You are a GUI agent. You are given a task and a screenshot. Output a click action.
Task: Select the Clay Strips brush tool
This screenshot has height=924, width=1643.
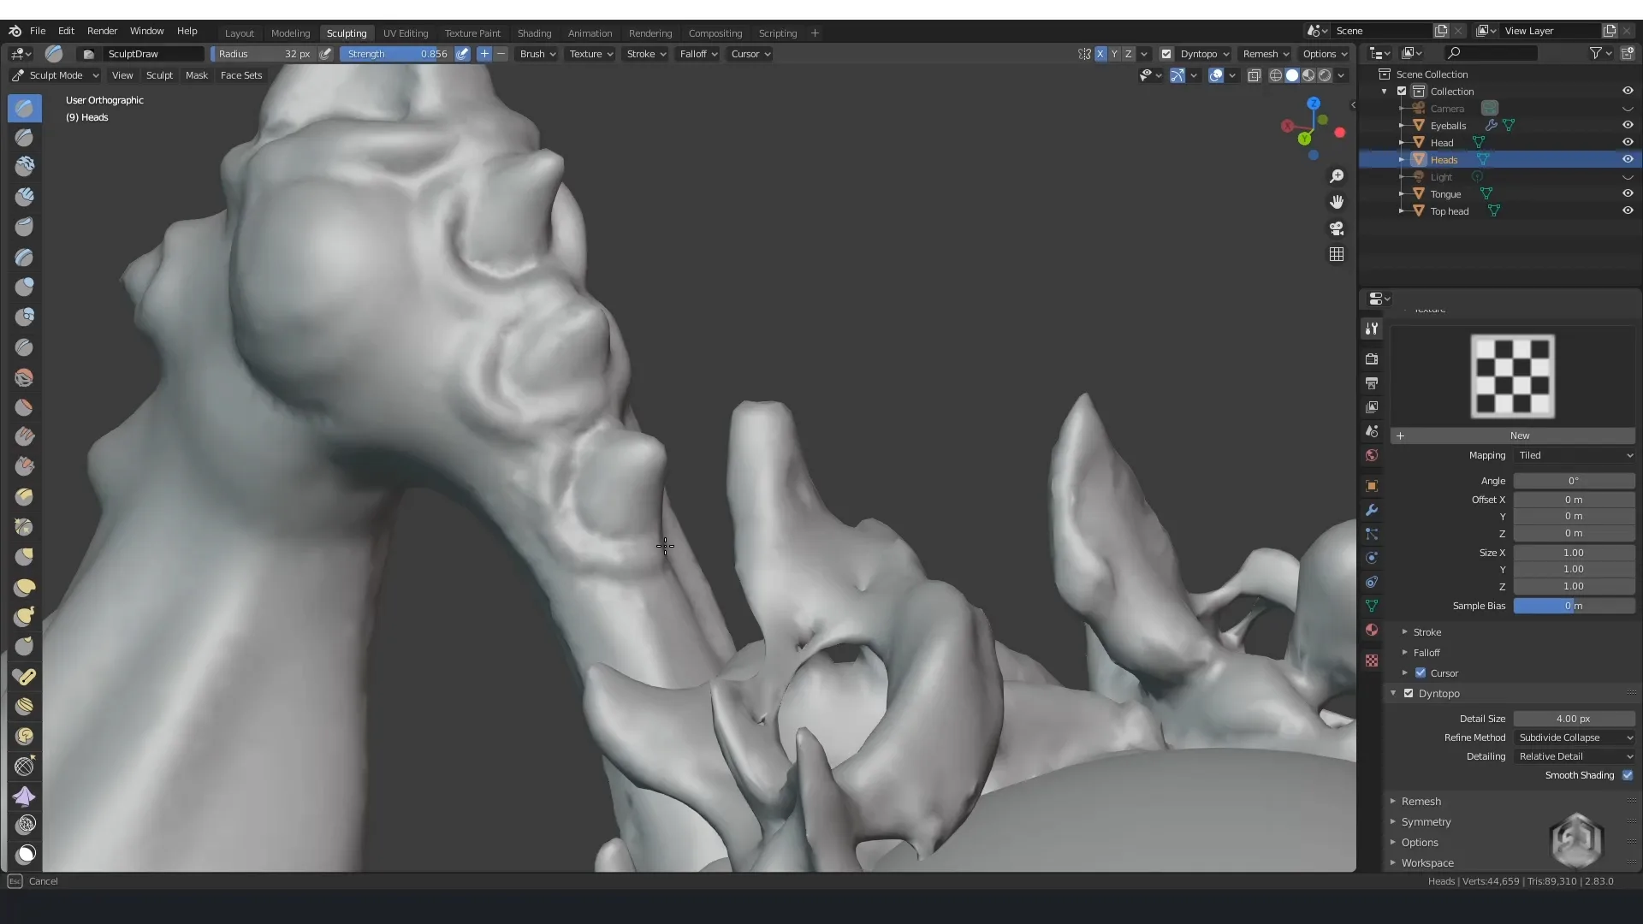point(25,197)
